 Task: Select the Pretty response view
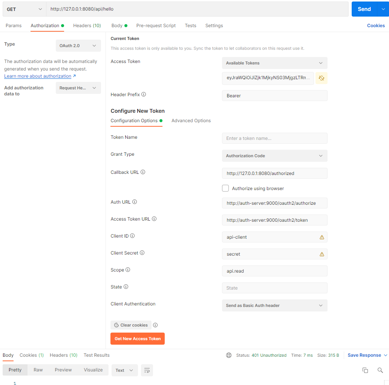coord(15,370)
